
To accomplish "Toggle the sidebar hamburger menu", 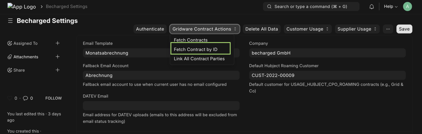I will [x=10, y=21].
